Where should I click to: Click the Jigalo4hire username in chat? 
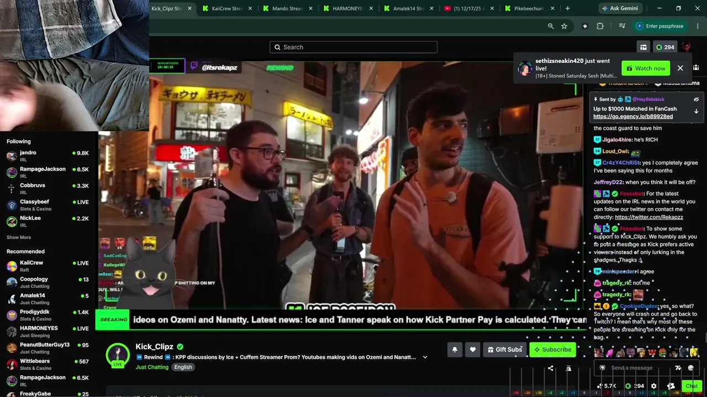(x=617, y=140)
